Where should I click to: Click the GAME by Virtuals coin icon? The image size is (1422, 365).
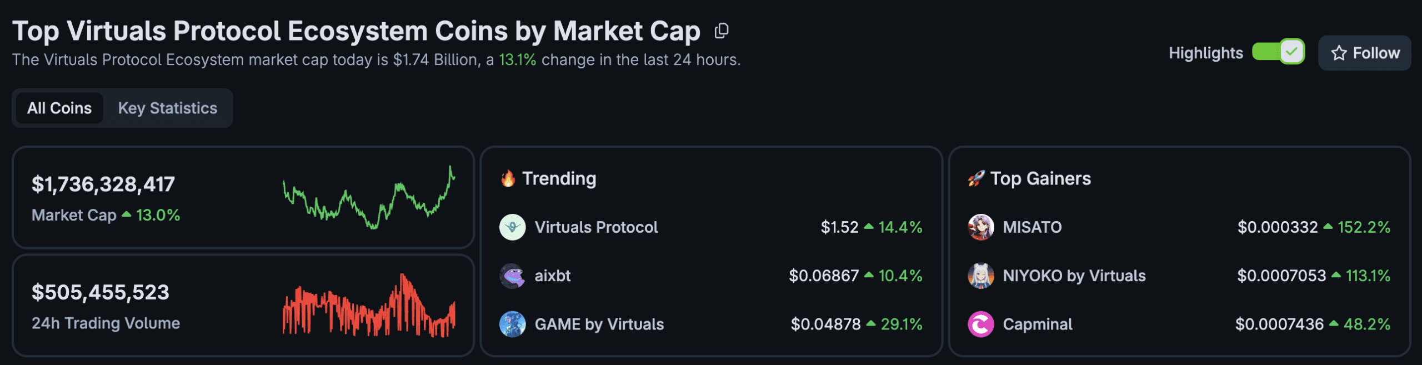[x=512, y=324]
